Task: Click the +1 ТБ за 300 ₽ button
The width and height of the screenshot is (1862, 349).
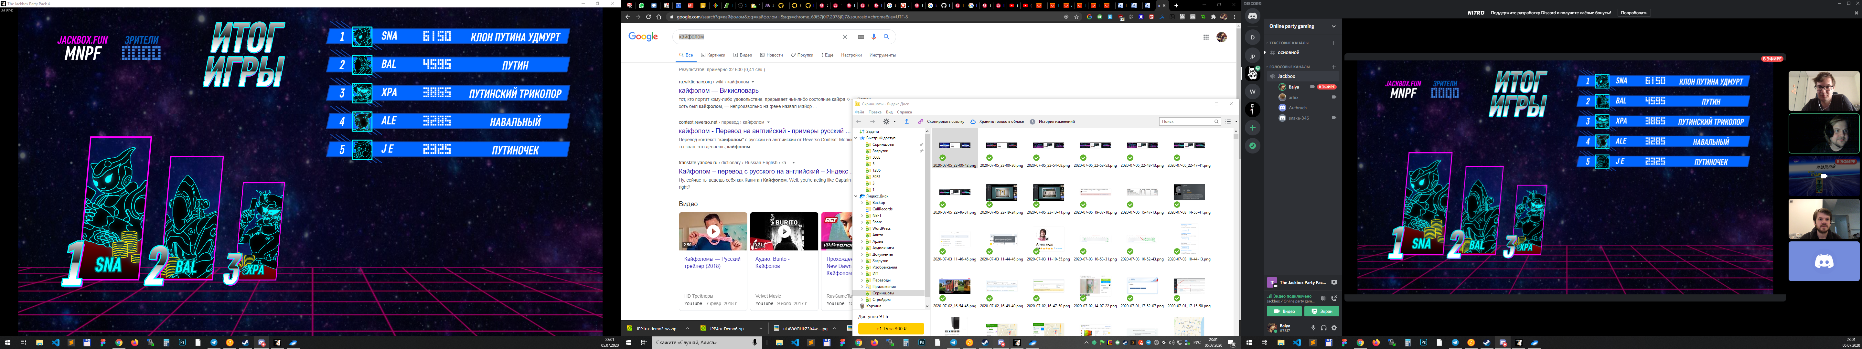Action: (x=891, y=329)
